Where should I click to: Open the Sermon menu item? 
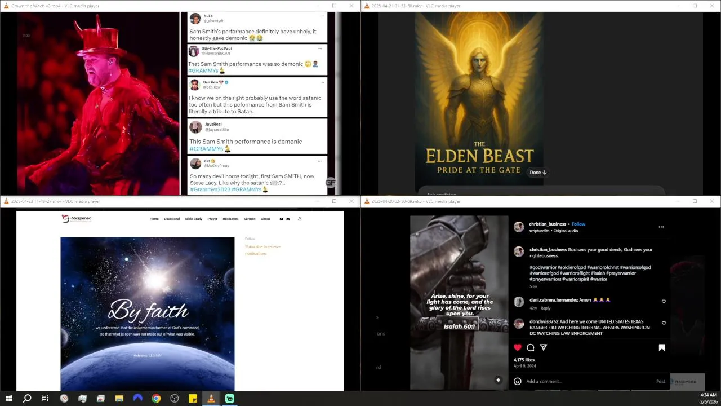(250, 219)
